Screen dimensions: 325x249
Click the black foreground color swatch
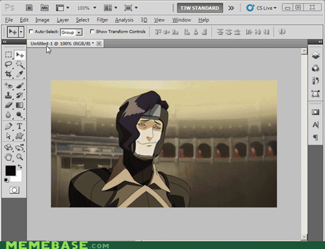[10, 171]
